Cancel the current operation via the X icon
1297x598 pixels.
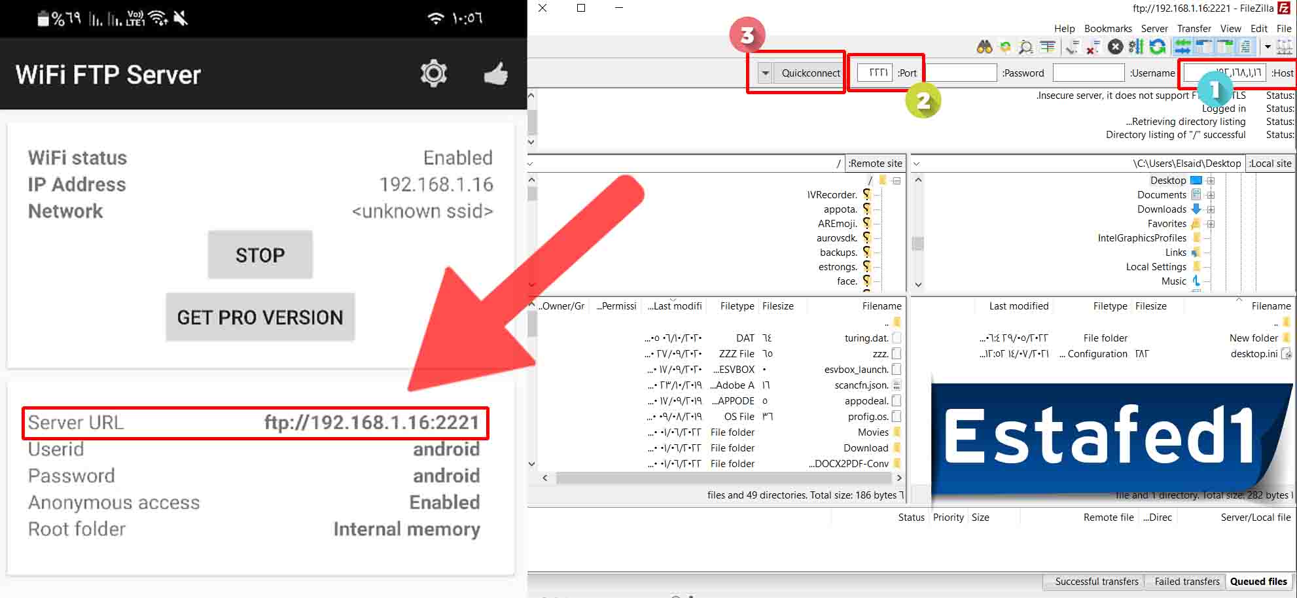pos(1115,46)
